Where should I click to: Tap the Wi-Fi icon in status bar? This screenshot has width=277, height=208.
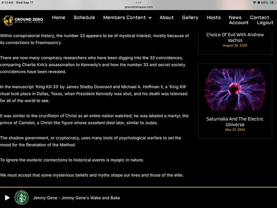tap(255, 2)
